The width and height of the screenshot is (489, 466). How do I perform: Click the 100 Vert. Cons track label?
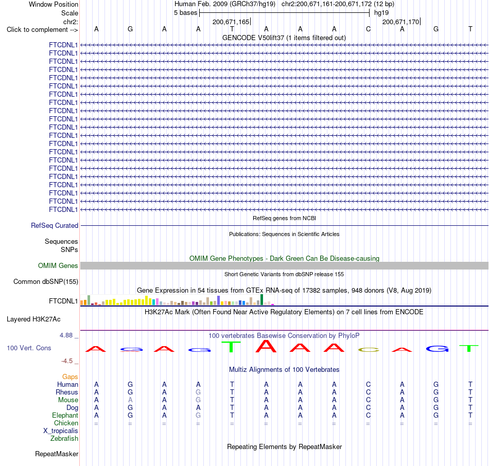[29, 348]
